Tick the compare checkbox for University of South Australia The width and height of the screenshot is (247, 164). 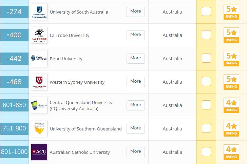tap(206, 11)
